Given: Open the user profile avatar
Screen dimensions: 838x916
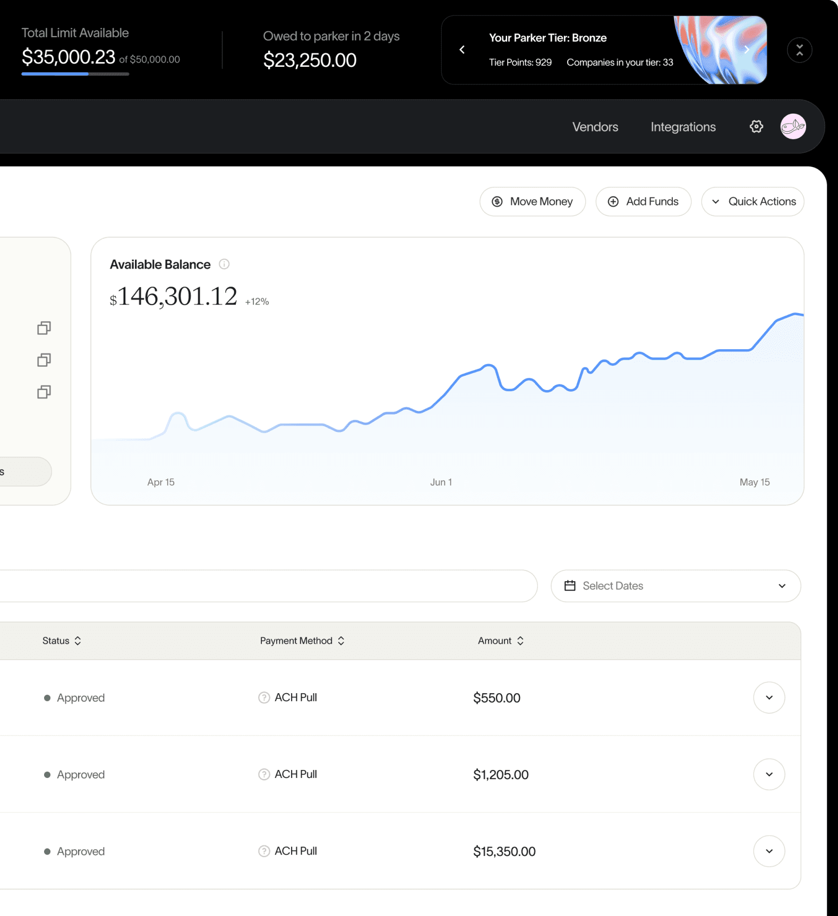Looking at the screenshot, I should [793, 126].
